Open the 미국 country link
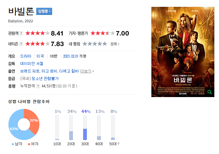The width and height of the screenshot is (219, 154). 40,56
